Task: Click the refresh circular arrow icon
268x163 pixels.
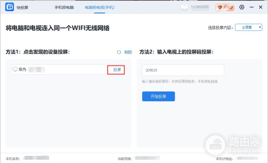Action: pos(119,52)
